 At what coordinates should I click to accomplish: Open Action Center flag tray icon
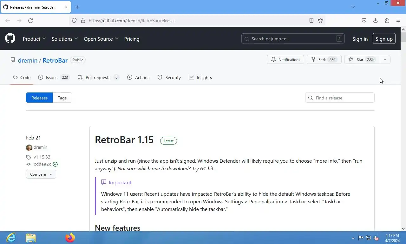[x=361, y=238]
